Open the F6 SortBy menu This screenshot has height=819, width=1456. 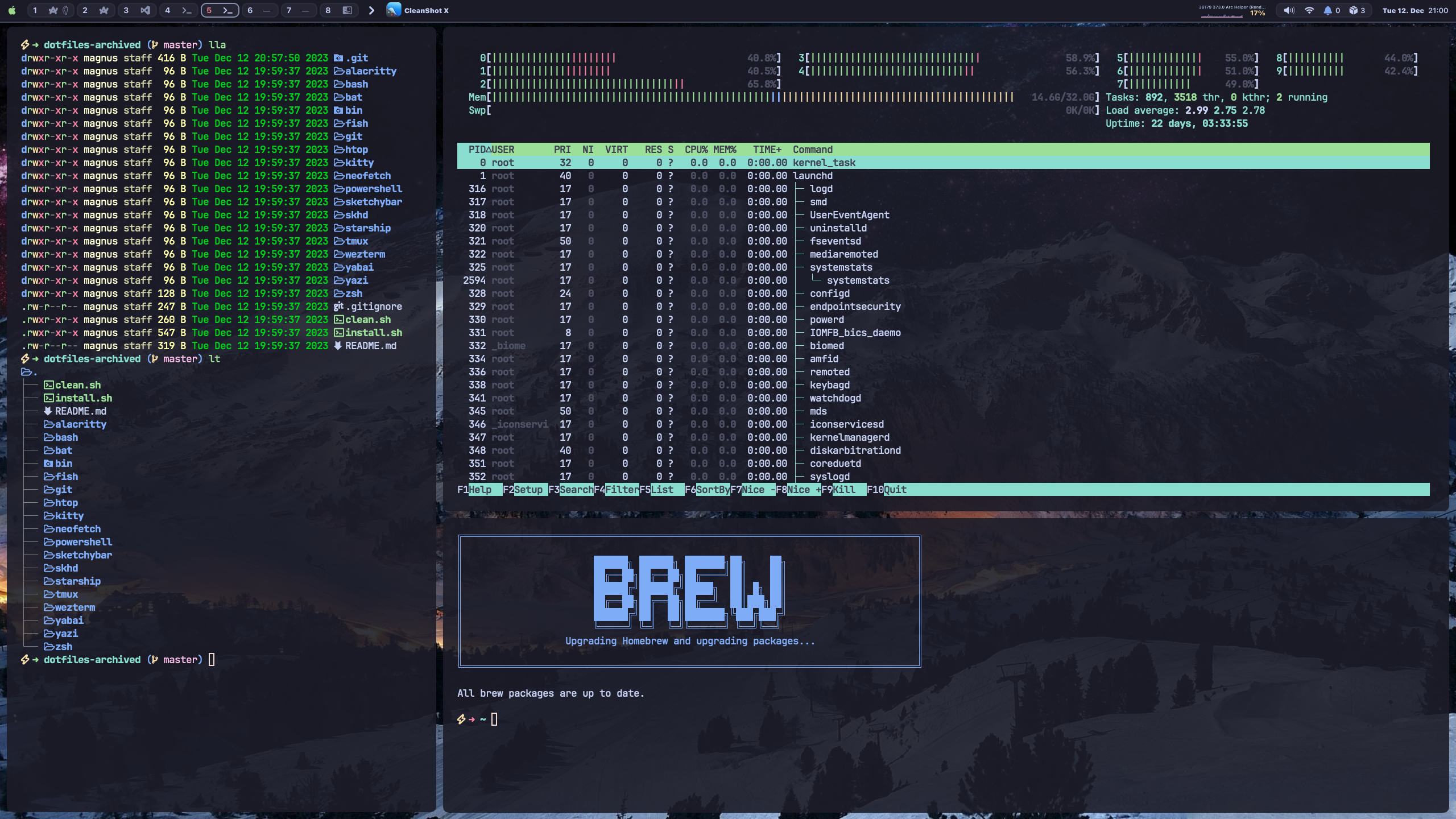point(712,490)
